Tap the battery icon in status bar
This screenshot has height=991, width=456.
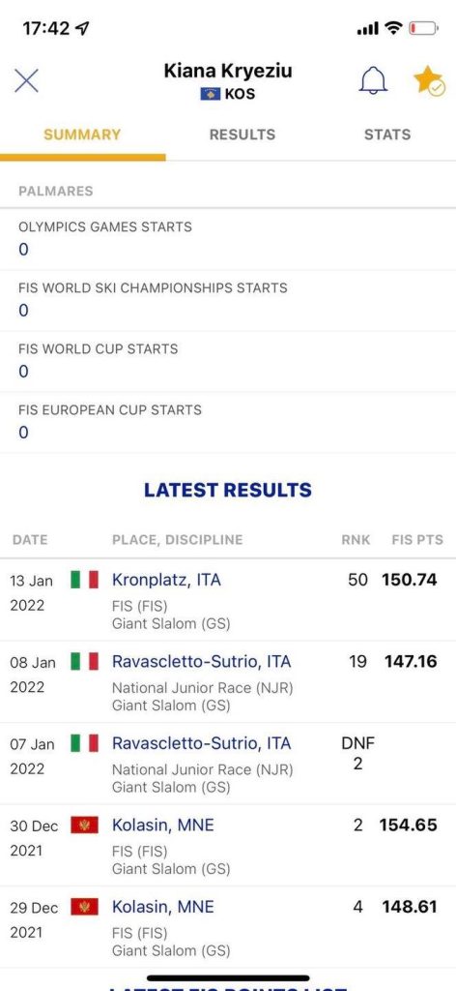[423, 28]
